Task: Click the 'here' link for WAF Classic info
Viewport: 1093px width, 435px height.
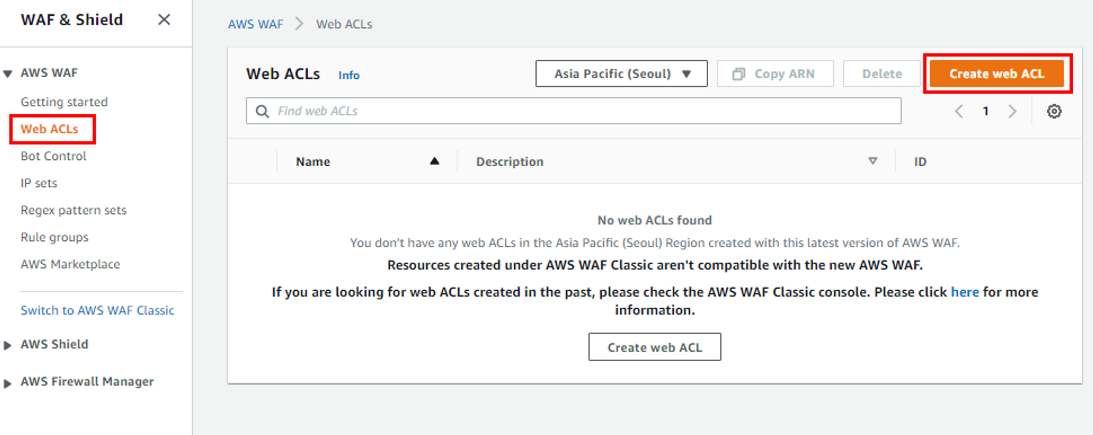Action: point(965,292)
